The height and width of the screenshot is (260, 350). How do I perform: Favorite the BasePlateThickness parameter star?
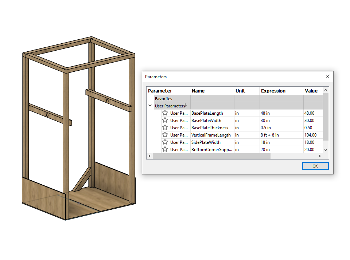pyautogui.click(x=165, y=127)
